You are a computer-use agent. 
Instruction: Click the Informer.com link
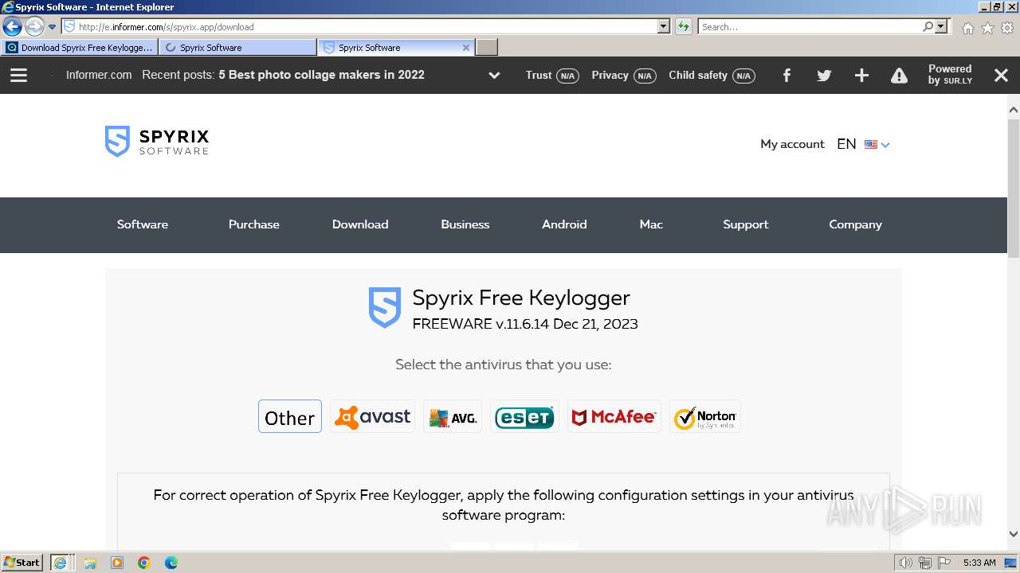99,75
